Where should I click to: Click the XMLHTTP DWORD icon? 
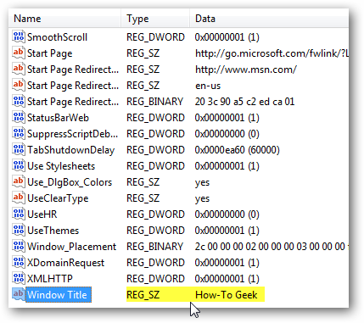19,279
